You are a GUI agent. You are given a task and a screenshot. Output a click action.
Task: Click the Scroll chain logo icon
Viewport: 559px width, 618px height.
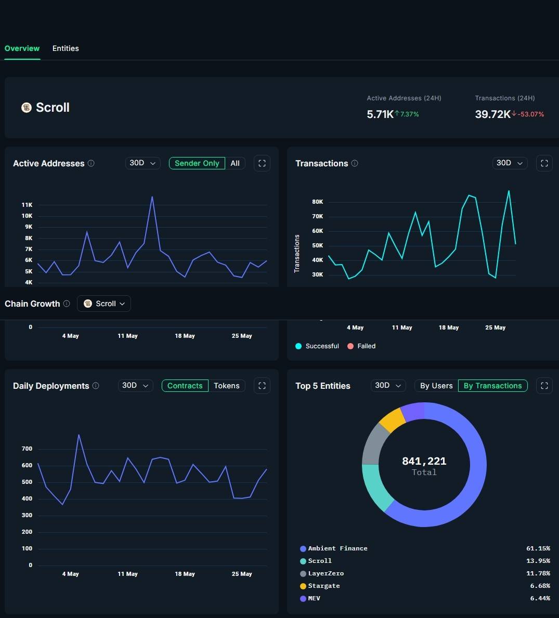point(27,107)
